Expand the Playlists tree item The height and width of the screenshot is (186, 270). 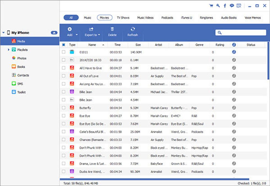tap(9, 50)
